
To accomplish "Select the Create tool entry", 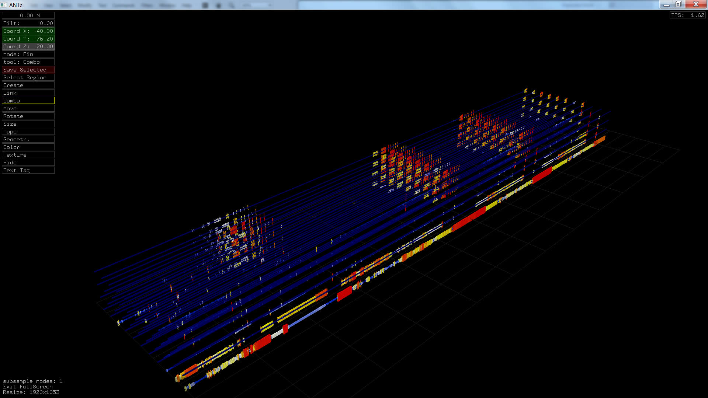I will click(x=28, y=85).
